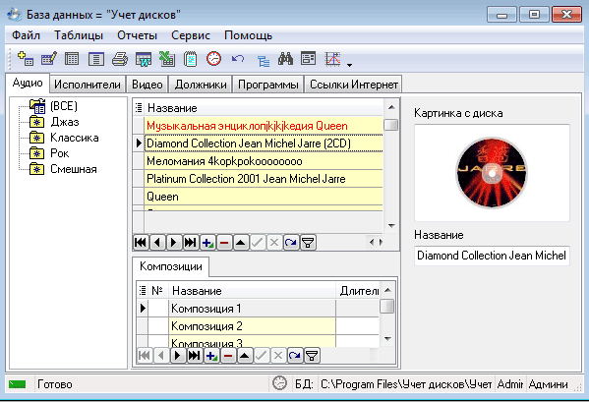Select the Композиции tab
The height and width of the screenshot is (402, 589).
click(171, 266)
